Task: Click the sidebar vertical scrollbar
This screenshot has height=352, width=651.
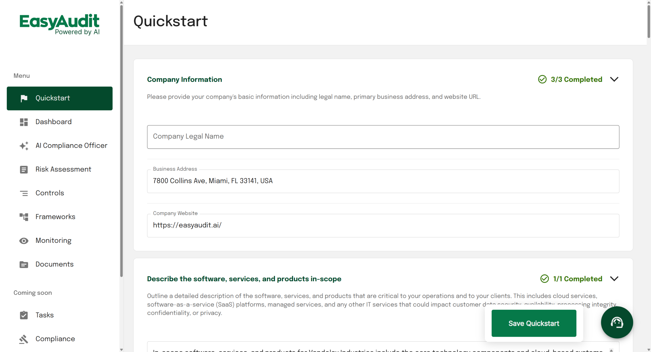Action: pyautogui.click(x=121, y=140)
